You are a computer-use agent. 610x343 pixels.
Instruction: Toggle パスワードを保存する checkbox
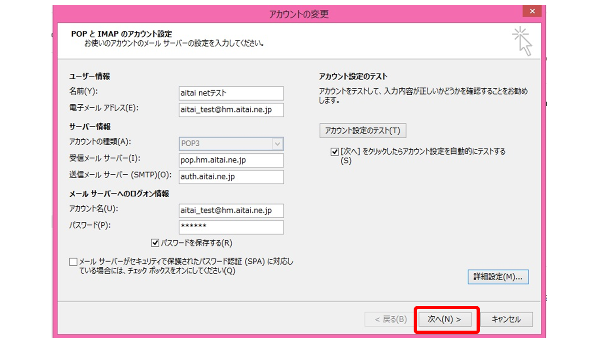point(155,243)
